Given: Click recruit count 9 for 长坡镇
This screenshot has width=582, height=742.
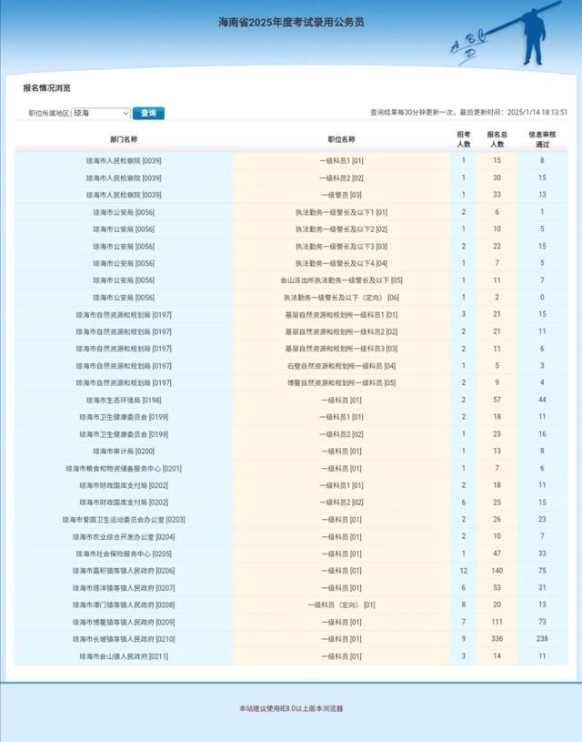Looking at the screenshot, I should [464, 639].
